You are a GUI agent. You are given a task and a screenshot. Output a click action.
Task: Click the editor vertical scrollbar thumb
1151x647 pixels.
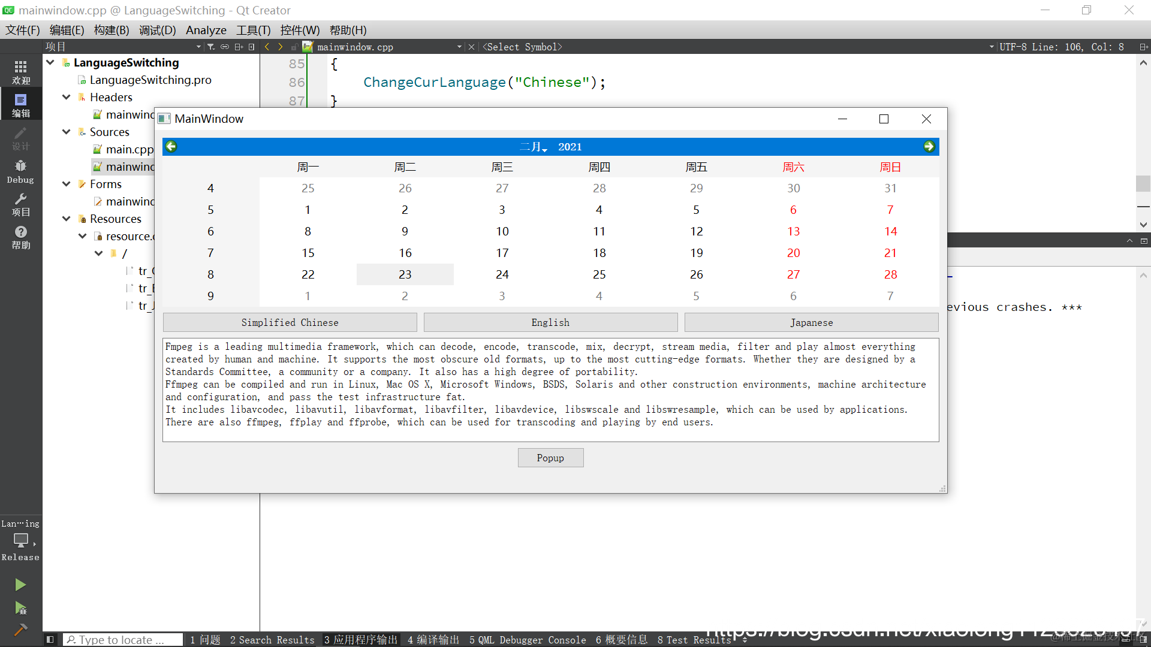[x=1143, y=183]
